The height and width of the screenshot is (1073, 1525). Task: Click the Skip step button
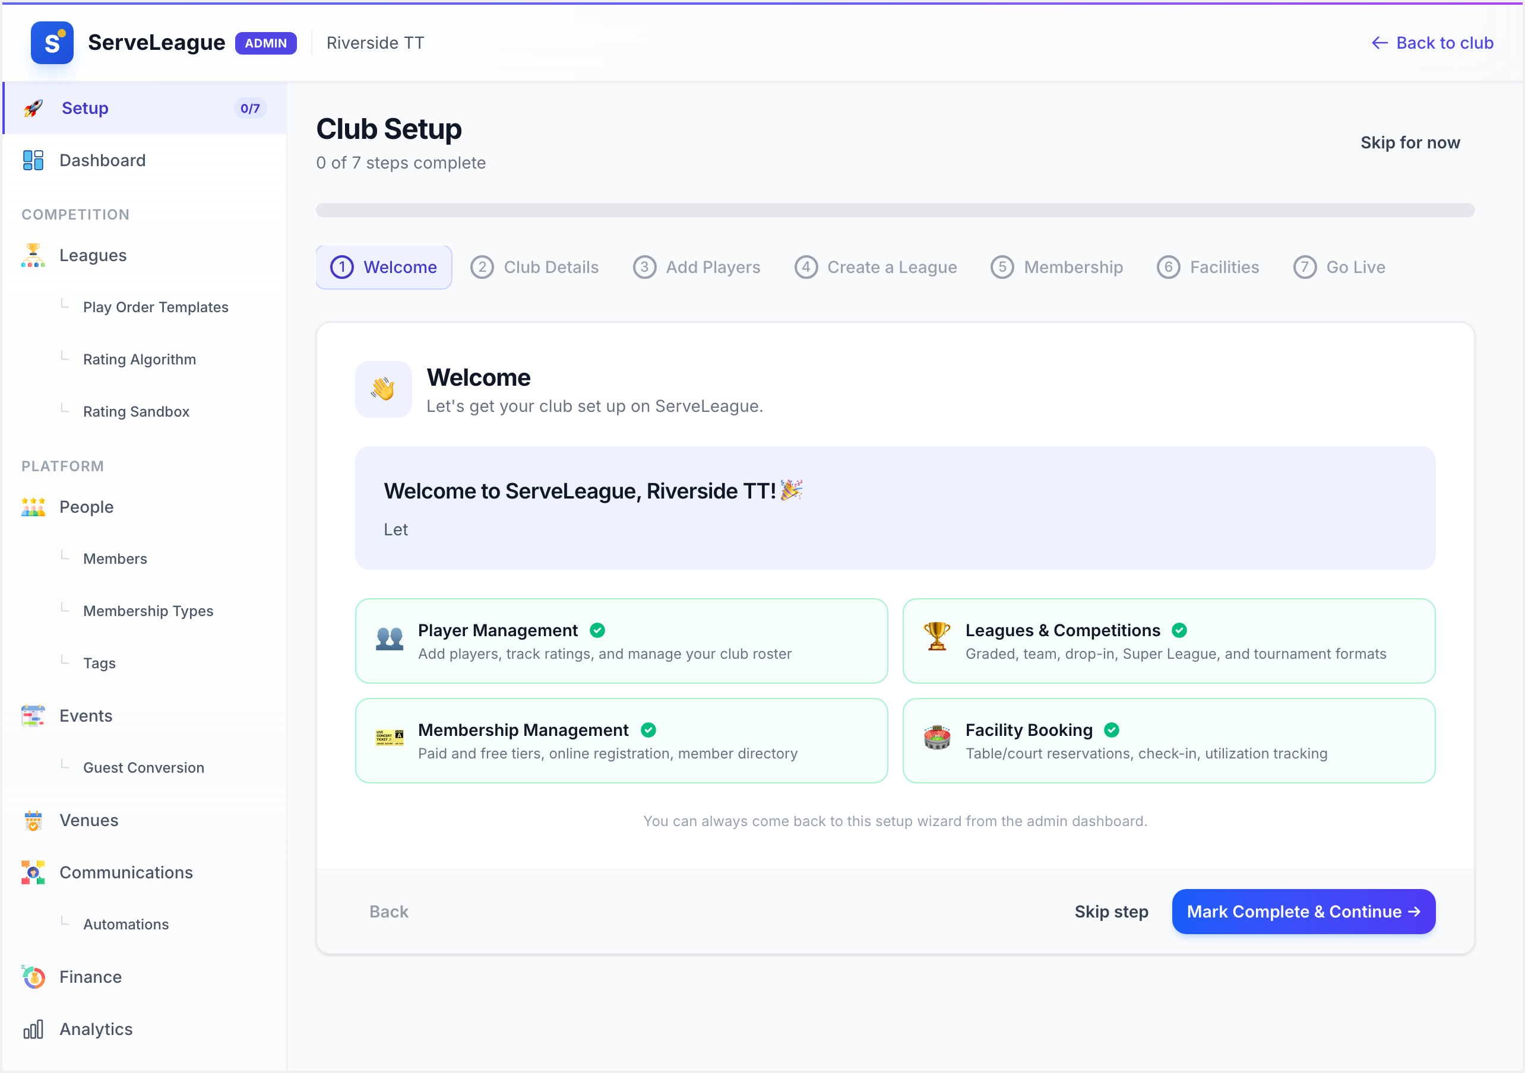click(x=1111, y=912)
